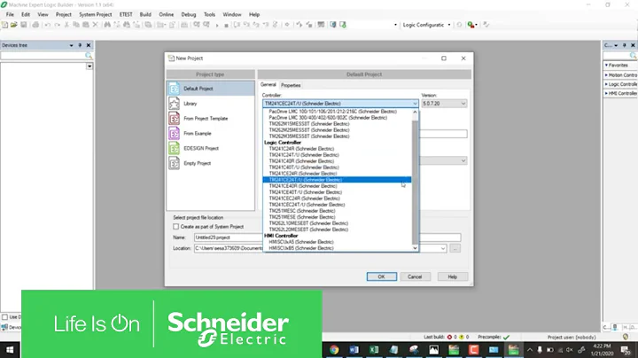This screenshot has width=638, height=358.
Task: Confirm the dialog with OK
Action: tap(381, 276)
